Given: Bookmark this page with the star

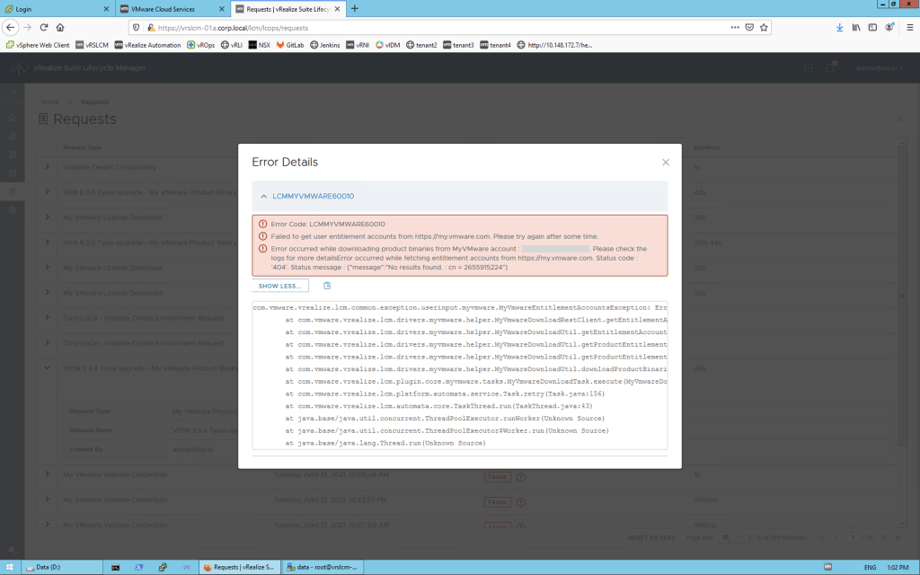Looking at the screenshot, I should tap(764, 27).
